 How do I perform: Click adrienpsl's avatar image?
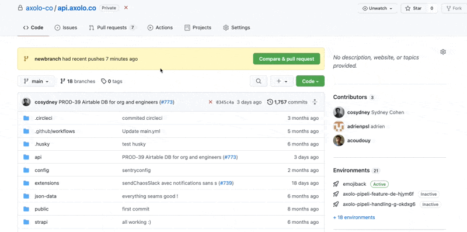339,126
